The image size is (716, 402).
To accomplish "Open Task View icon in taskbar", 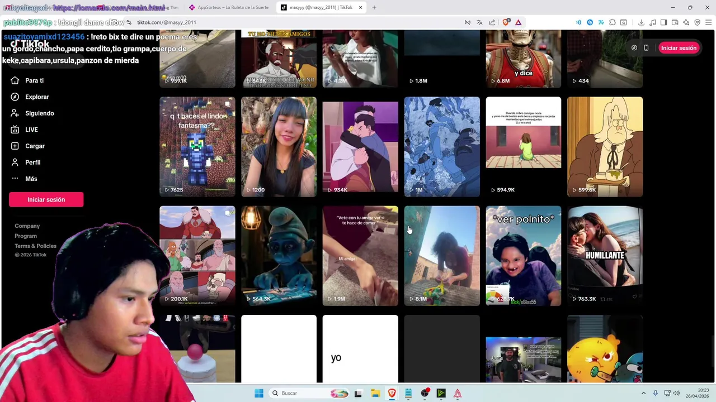I will click(358, 393).
